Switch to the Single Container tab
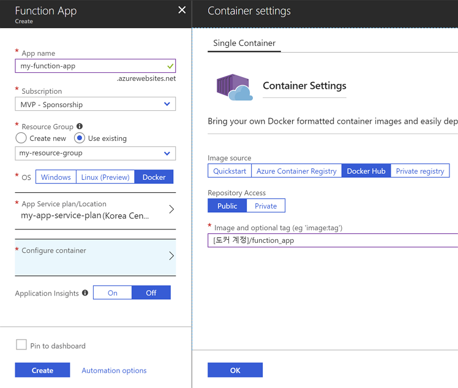This screenshot has height=388, width=458. [x=244, y=43]
